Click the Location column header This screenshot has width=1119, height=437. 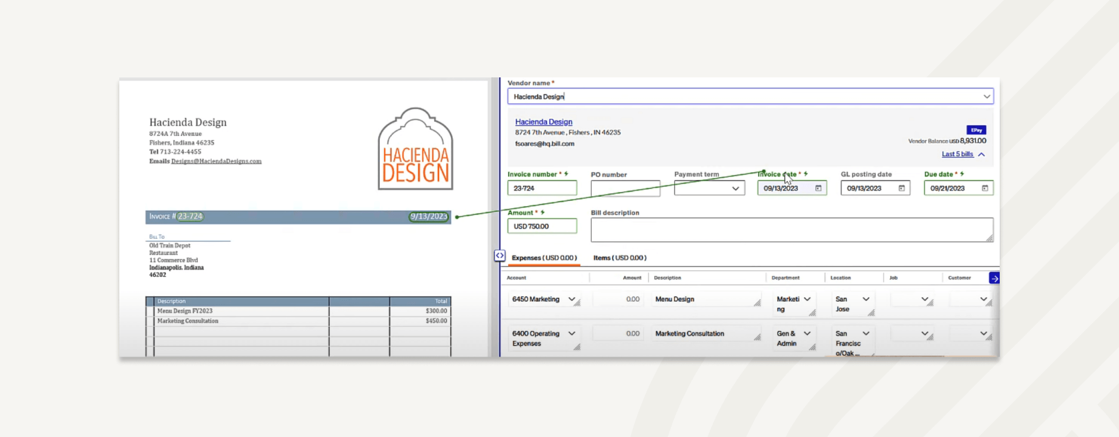coord(840,278)
